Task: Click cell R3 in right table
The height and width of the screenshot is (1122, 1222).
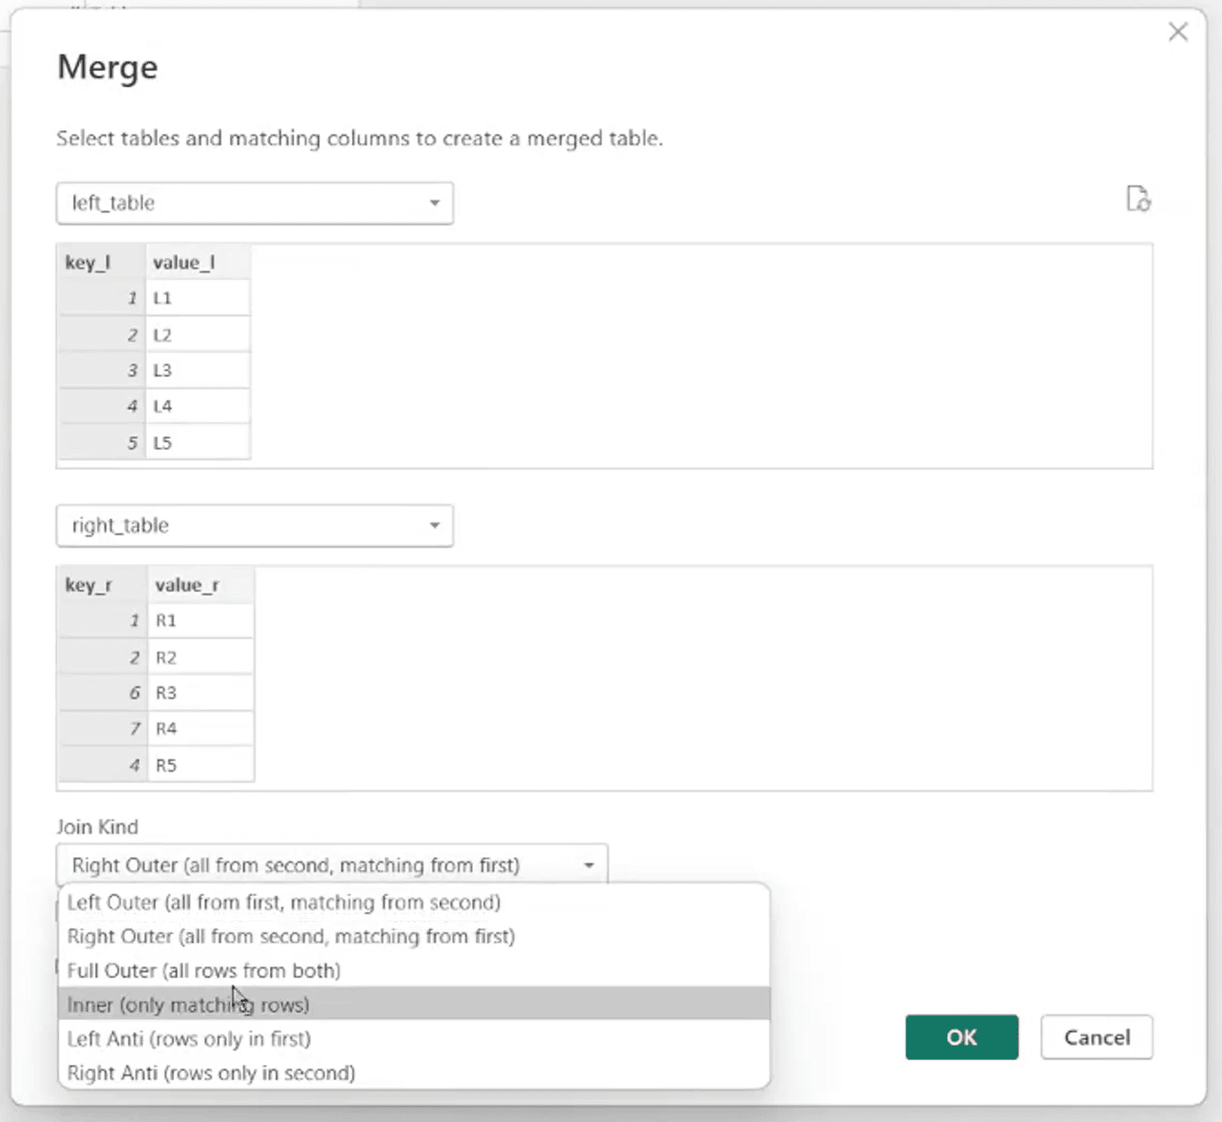Action: point(201,693)
